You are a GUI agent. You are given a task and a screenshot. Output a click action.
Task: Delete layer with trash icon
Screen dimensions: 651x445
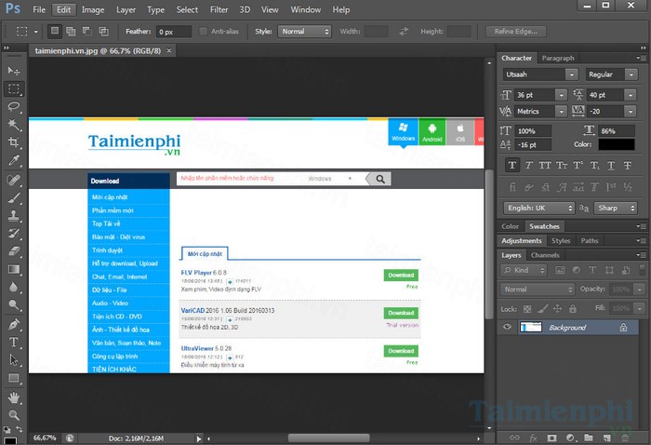coord(625,438)
